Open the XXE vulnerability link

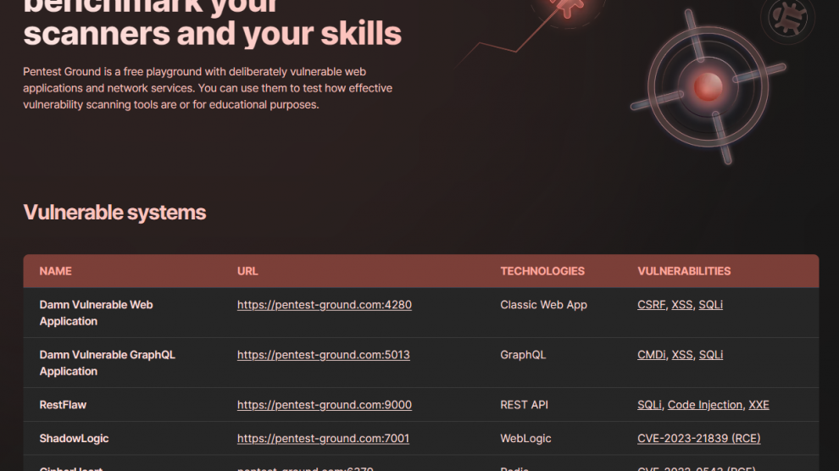pyautogui.click(x=758, y=405)
